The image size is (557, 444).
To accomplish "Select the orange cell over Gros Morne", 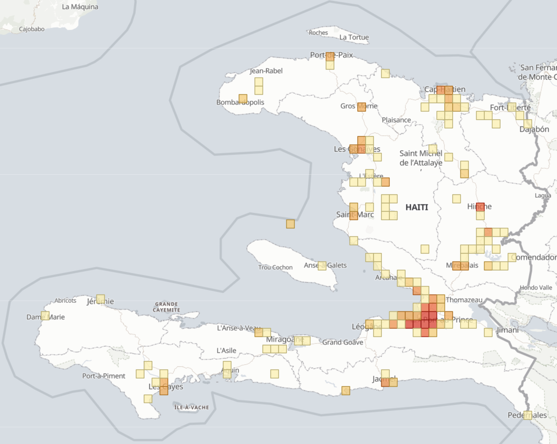I will pyautogui.click(x=361, y=108).
